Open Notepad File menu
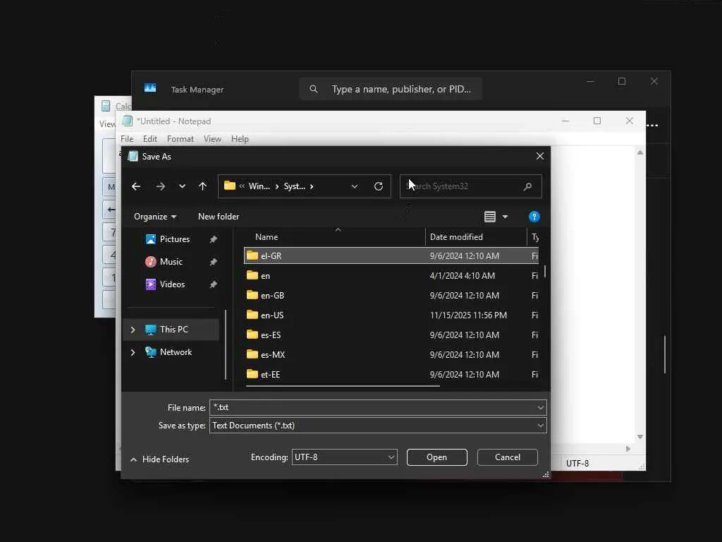722x542 pixels. [x=127, y=139]
